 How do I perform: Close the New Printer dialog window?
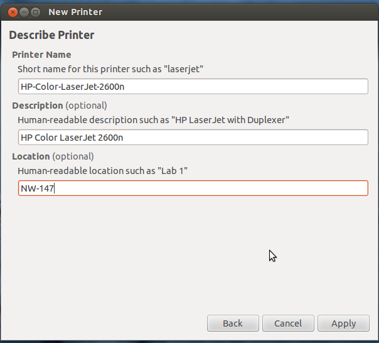tap(13, 12)
